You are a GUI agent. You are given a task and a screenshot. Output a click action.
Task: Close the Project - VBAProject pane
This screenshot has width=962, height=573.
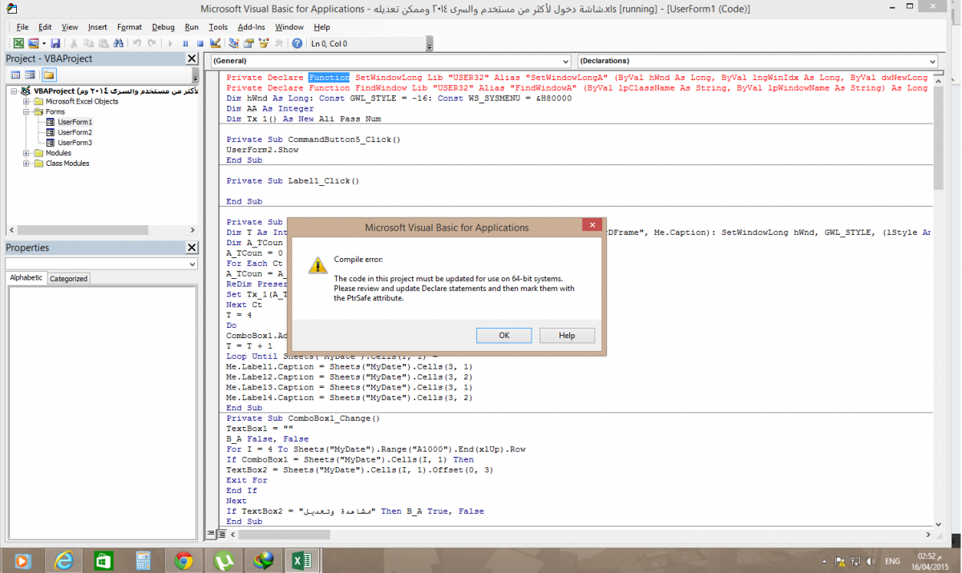192,59
